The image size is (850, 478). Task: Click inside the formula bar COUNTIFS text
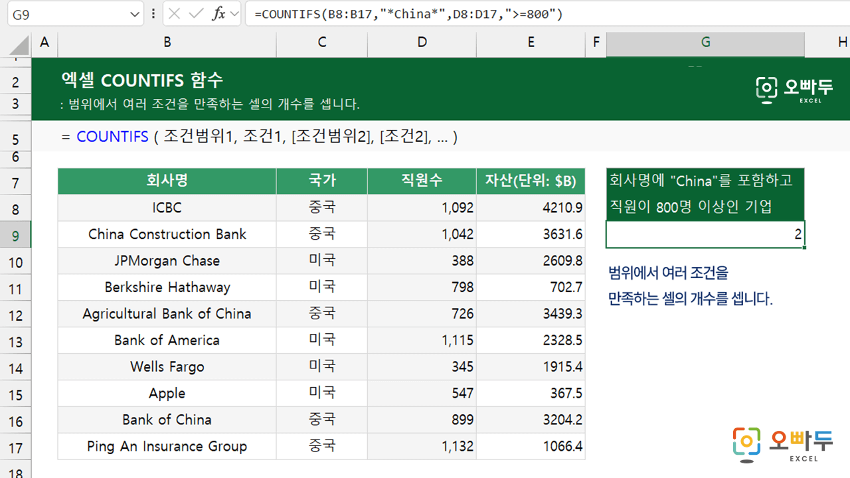pos(408,14)
